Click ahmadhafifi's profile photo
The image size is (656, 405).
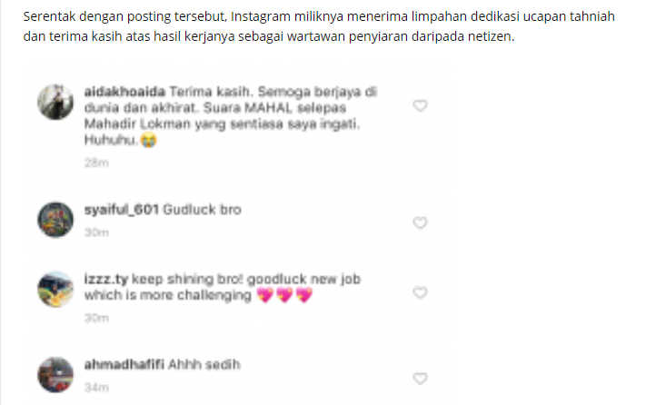[x=55, y=375]
